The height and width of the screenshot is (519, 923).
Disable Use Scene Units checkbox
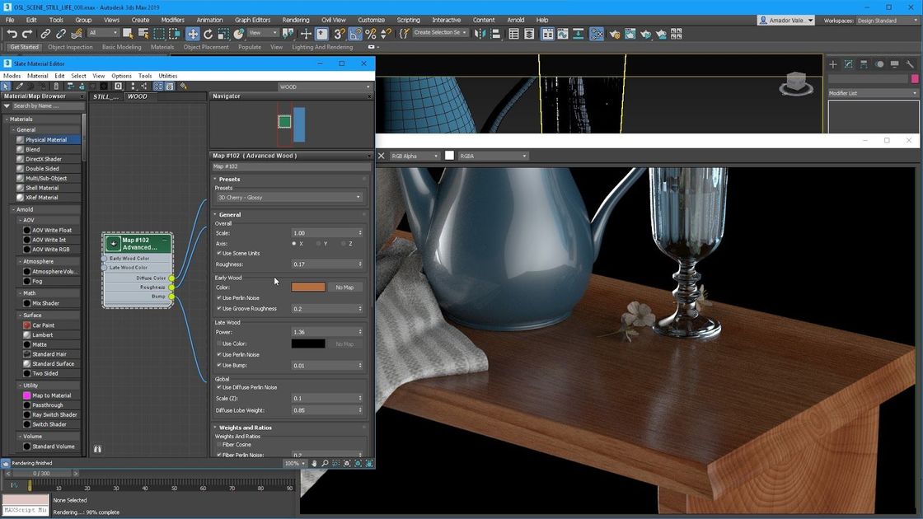[219, 254]
